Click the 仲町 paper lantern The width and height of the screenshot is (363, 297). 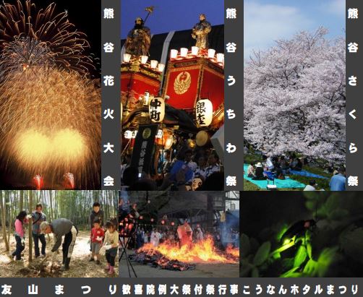tap(156, 111)
